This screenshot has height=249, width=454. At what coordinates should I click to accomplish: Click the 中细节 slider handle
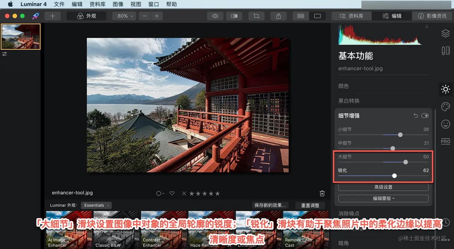393,148
